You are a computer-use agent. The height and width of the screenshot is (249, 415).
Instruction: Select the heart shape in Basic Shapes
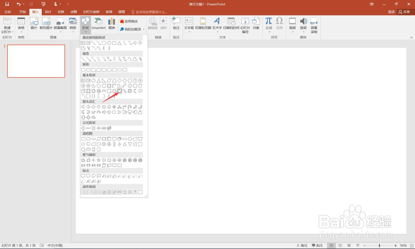point(120,91)
